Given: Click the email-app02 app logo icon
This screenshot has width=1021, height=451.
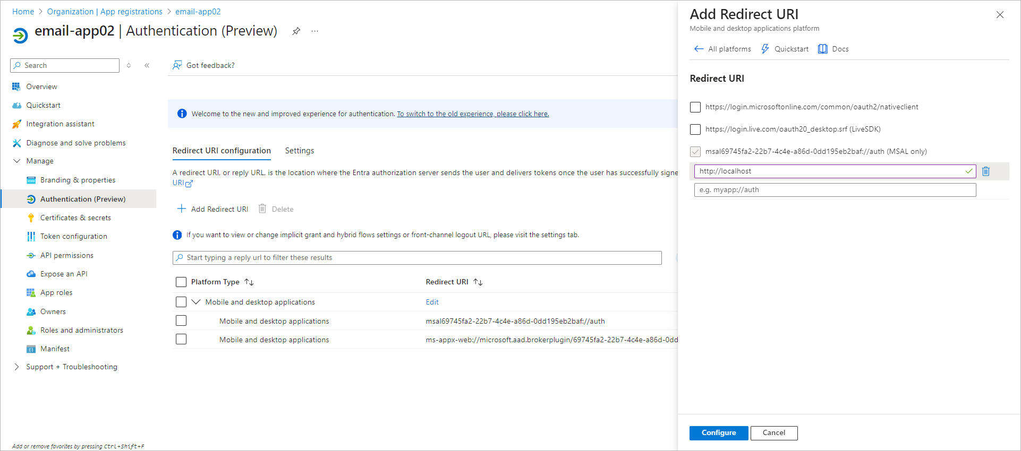Looking at the screenshot, I should tap(20, 36).
